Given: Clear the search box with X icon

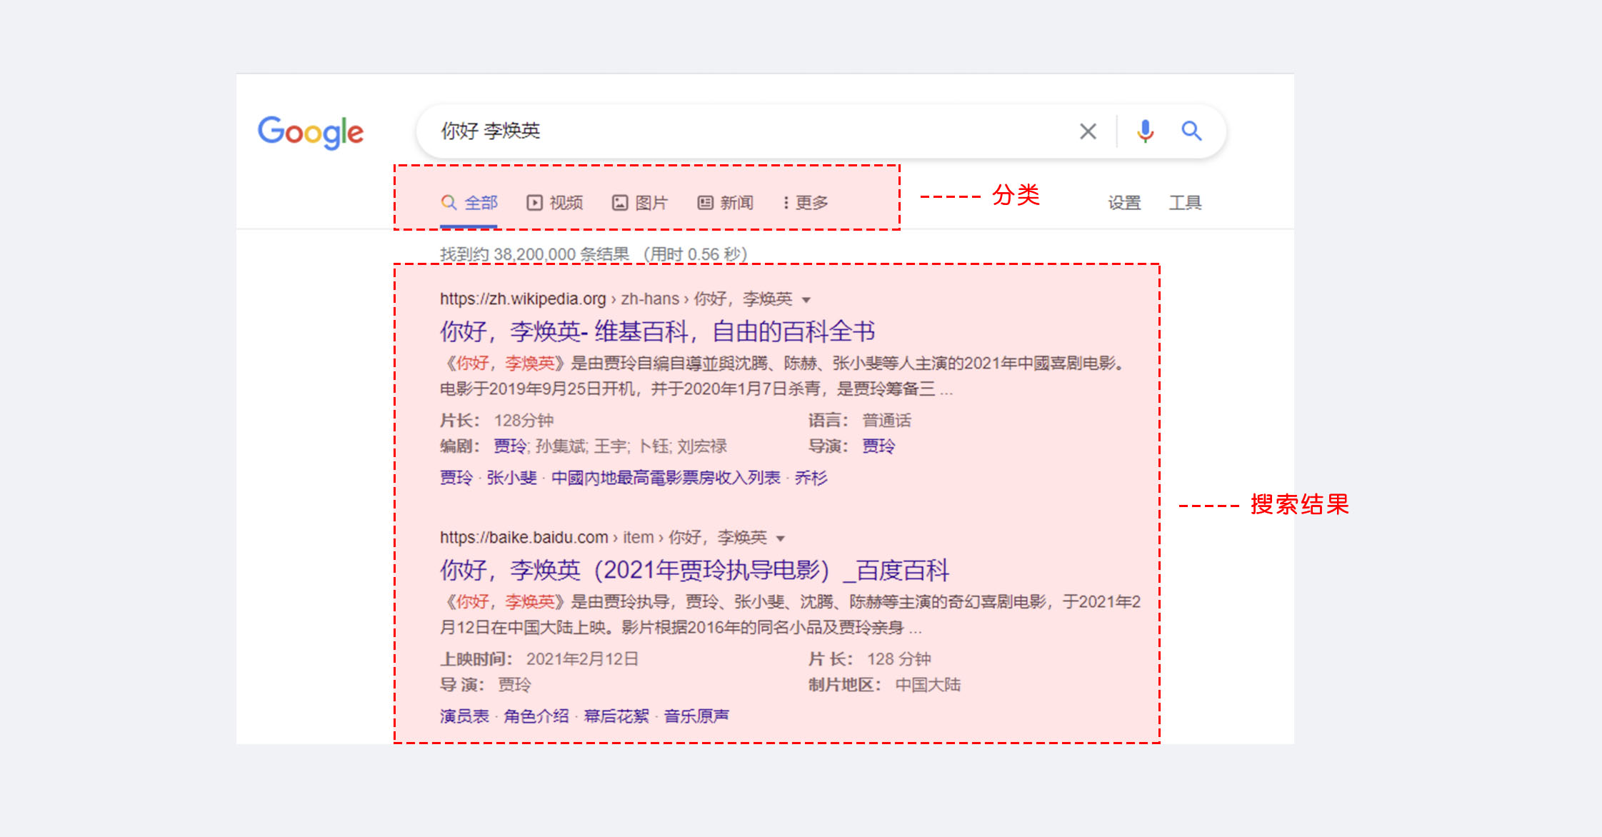Looking at the screenshot, I should pos(1088,131).
